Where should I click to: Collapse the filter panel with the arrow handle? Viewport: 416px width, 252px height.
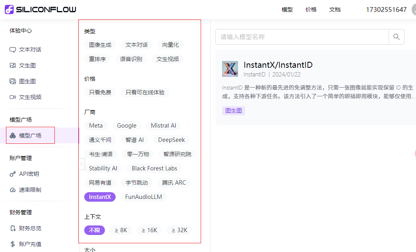[82, 164]
